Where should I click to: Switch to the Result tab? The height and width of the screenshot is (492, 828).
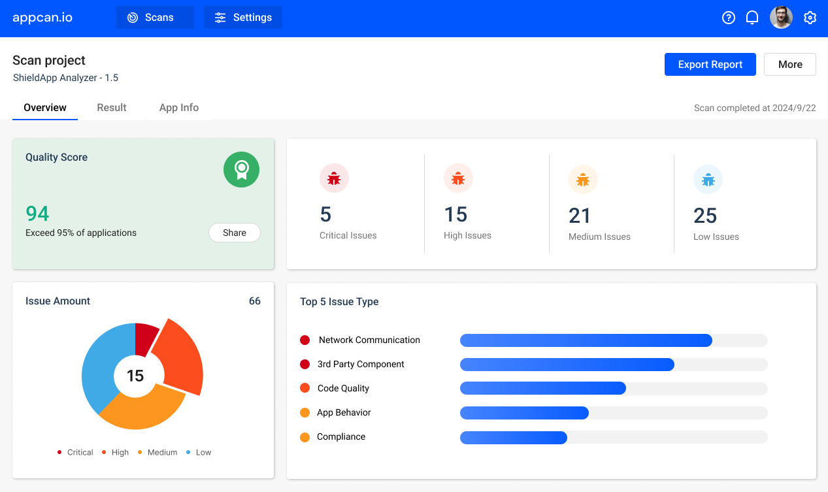point(111,107)
